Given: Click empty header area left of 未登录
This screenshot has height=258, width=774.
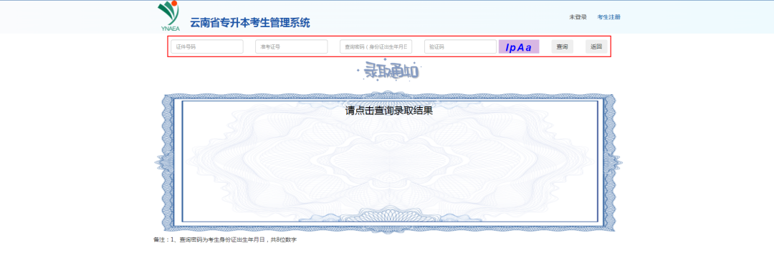Looking at the screenshot, I should (x=444, y=17).
